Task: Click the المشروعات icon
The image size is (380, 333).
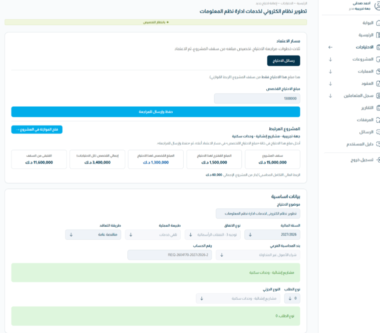Action: pyautogui.click(x=378, y=59)
